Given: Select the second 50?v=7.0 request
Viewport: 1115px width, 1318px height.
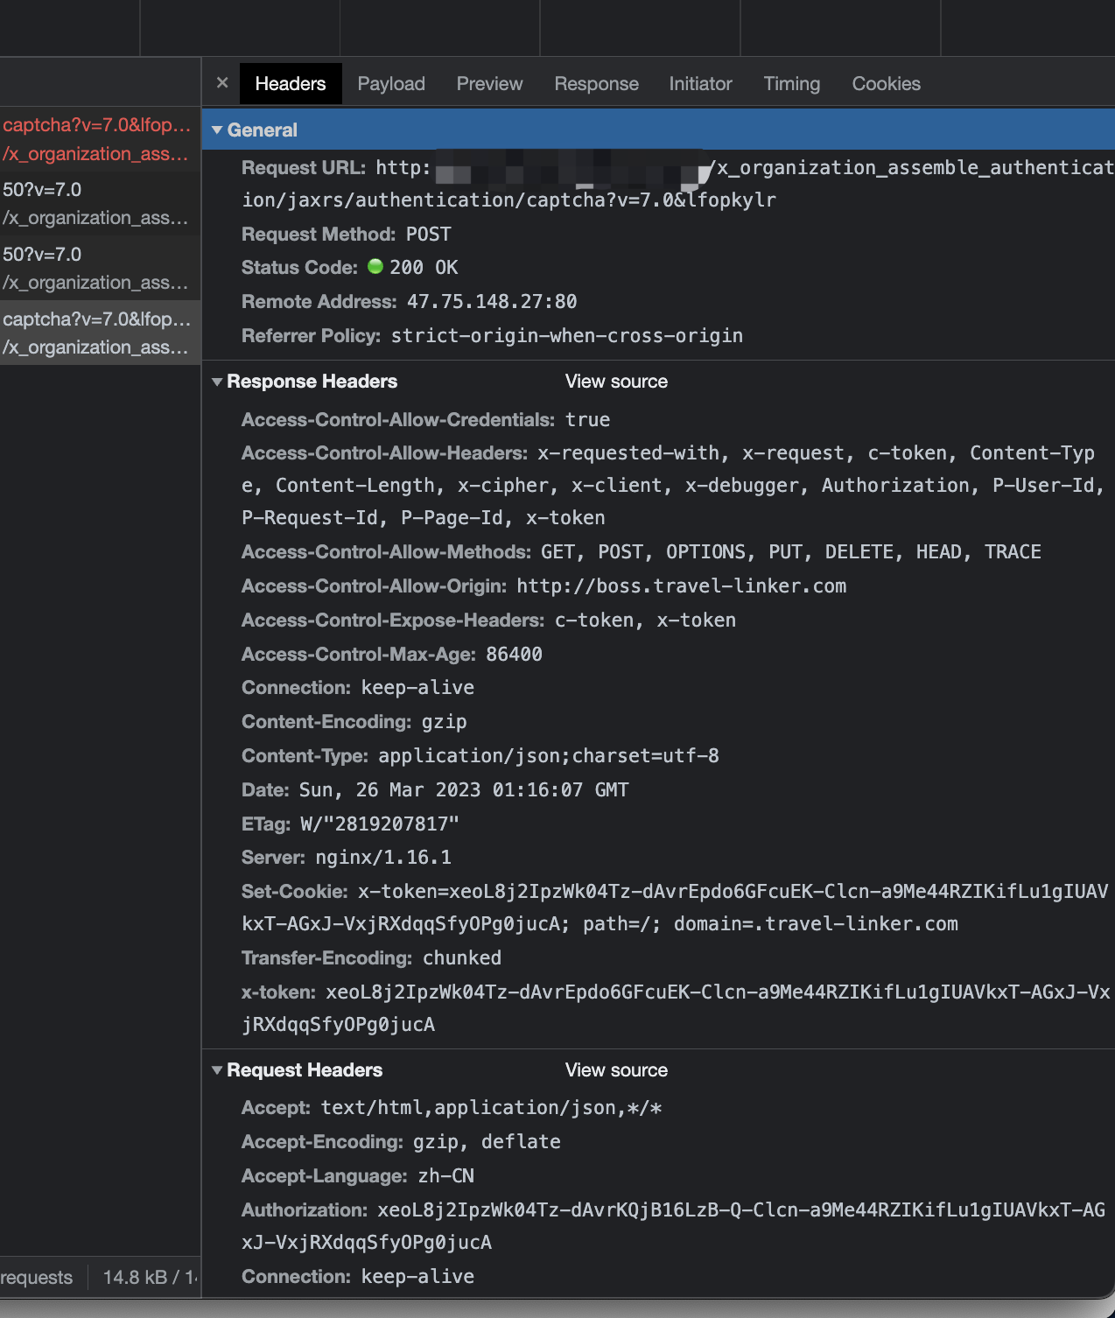Looking at the screenshot, I should (96, 269).
